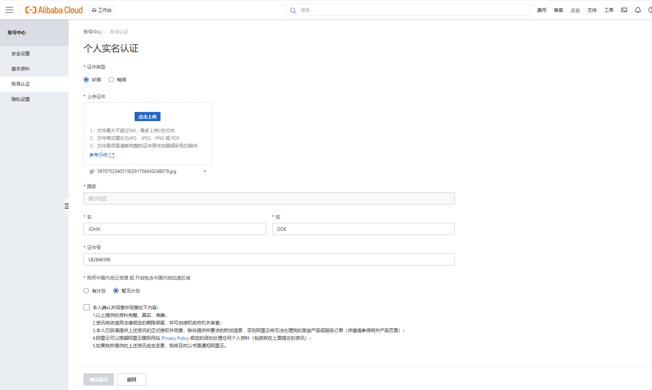This screenshot has height=390, width=652.
Task: Switch to 隐私设置 in sidebar
Action: (x=21, y=99)
